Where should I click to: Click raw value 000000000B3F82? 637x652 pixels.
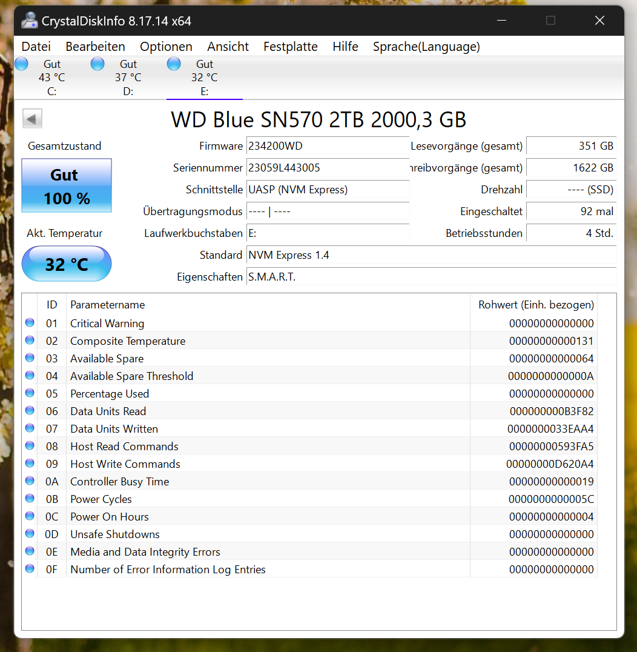click(x=552, y=411)
